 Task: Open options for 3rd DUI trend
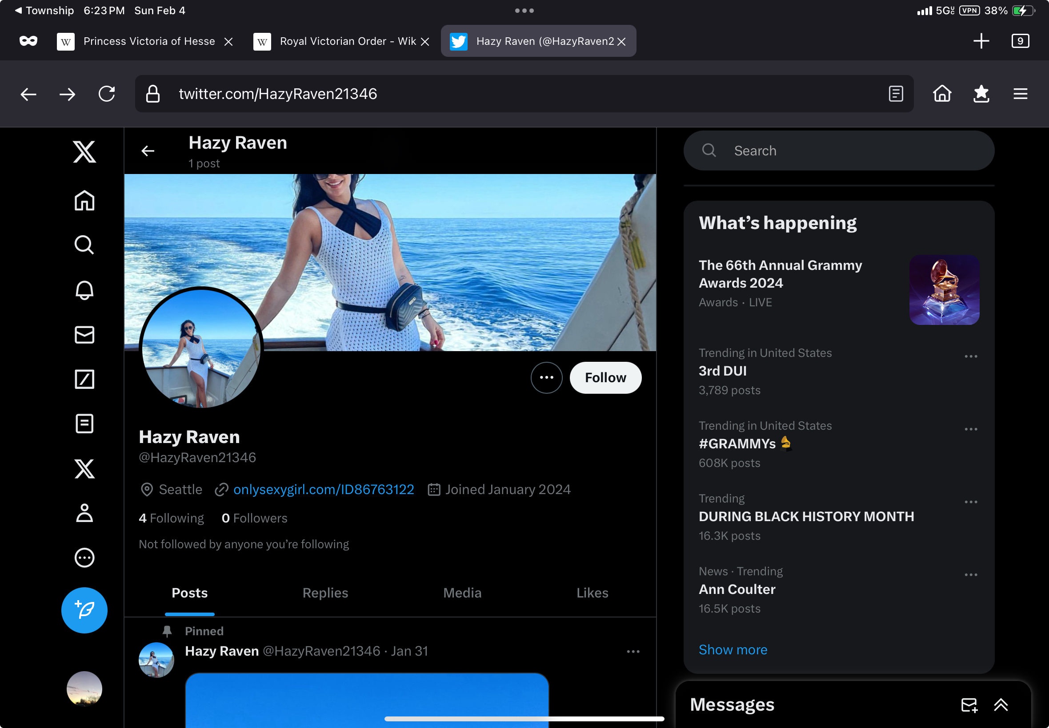point(970,357)
